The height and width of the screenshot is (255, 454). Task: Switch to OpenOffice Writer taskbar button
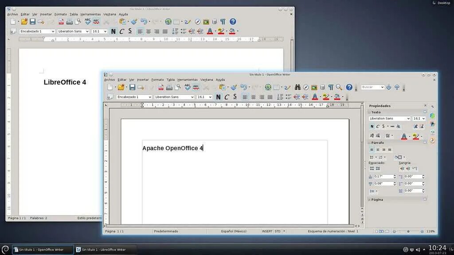point(43,250)
